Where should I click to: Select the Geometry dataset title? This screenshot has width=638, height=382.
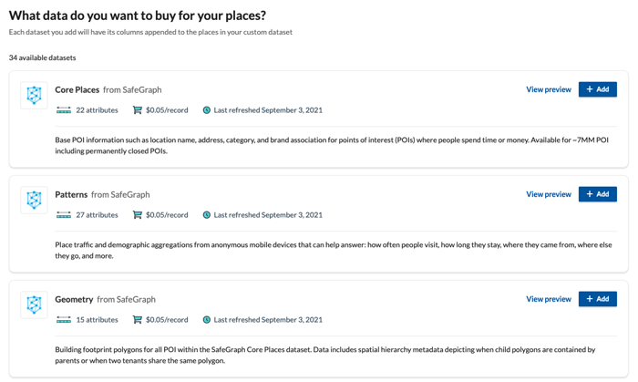tap(74, 300)
